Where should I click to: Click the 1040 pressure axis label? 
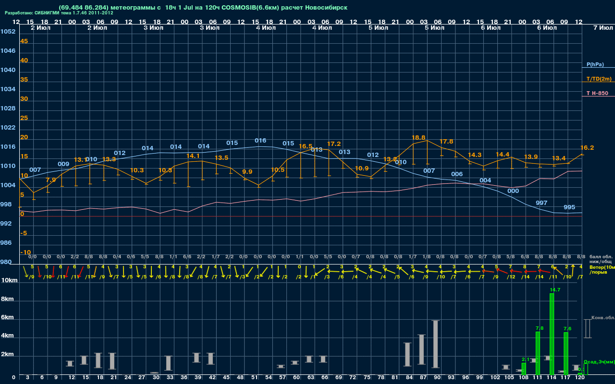coord(8,70)
